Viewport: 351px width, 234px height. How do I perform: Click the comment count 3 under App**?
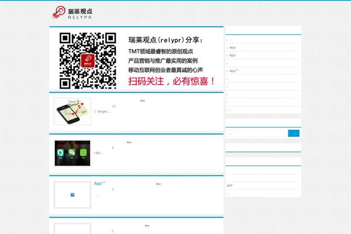(113, 190)
